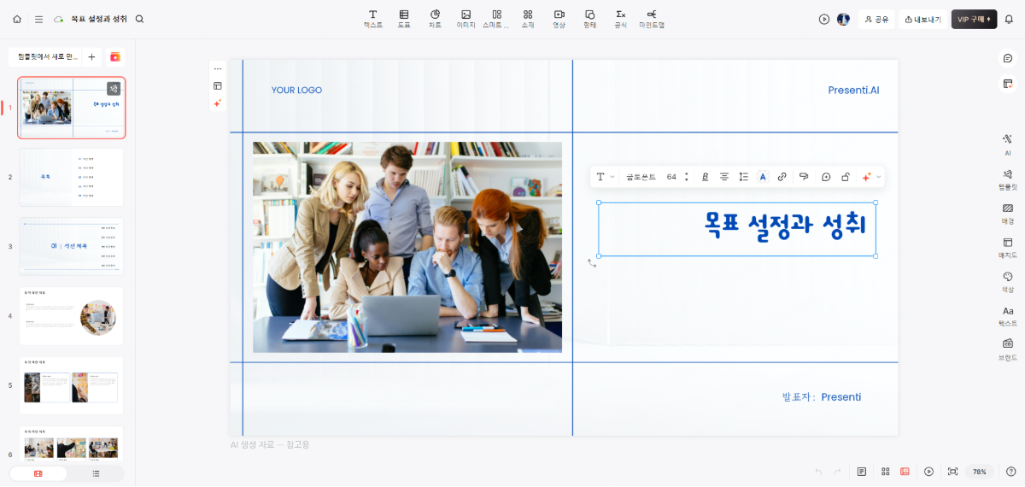Viewport: 1025px width, 487px height.
Task: Select slide 5 thumbnail
Action: (72, 385)
